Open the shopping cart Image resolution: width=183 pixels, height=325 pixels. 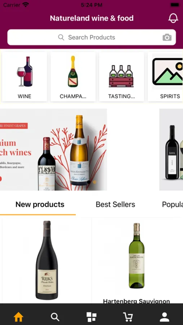[128, 317]
